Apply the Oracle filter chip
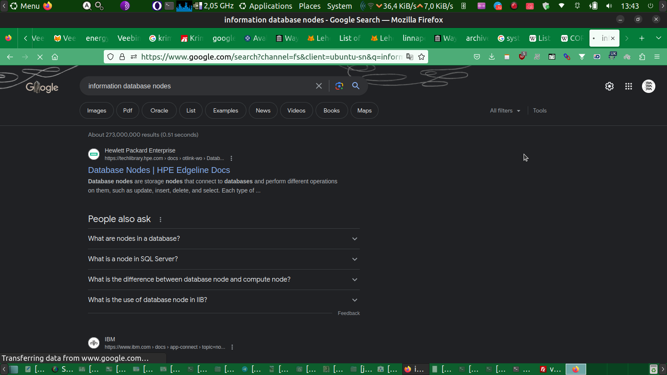 click(x=159, y=110)
